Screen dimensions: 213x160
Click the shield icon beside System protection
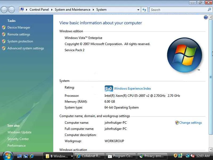(4, 41)
